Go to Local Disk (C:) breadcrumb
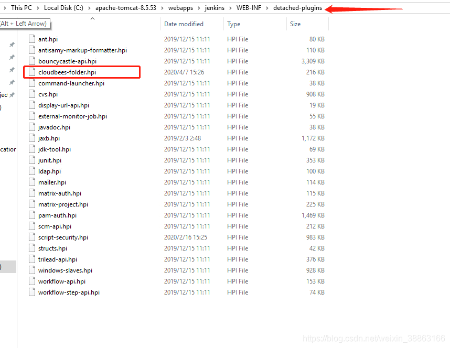The height and width of the screenshot is (348, 450). [x=63, y=8]
